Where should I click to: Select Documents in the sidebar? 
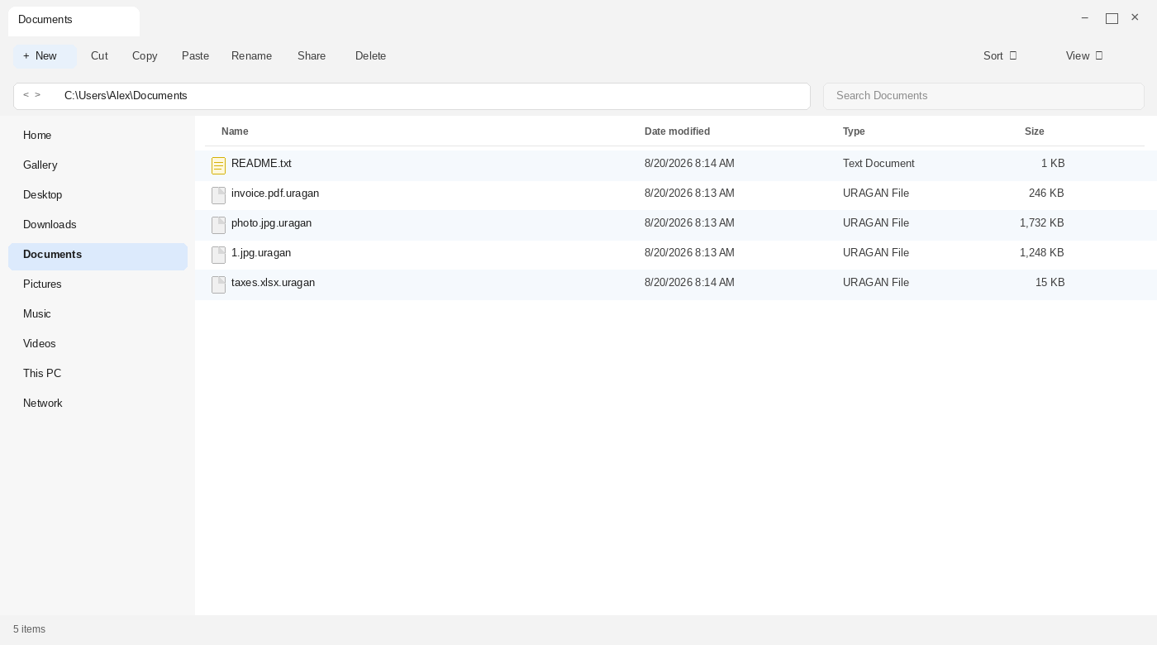[98, 255]
